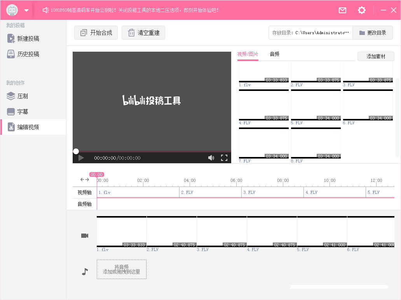Click 清空重建 button

pos(143,33)
